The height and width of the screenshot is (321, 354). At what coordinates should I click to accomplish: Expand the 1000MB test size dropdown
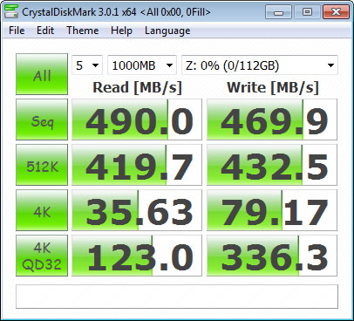[142, 65]
